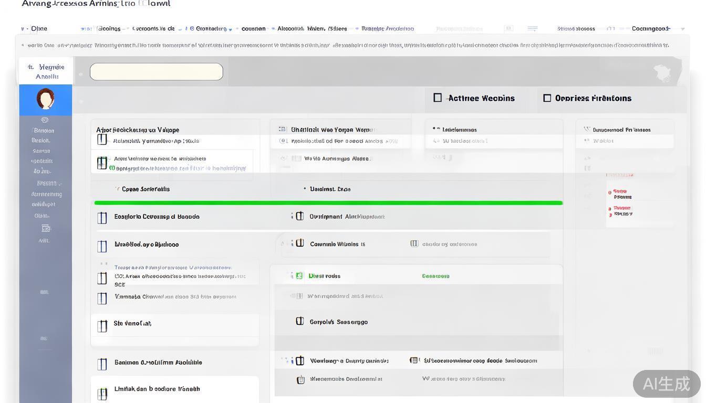Screen dimensions: 706x403
Task: Click the clipboard icon in the bottom 'Sireoemouire' row
Action: coord(300,379)
